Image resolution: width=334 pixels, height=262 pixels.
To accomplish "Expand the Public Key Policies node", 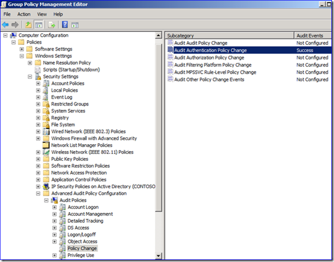I will pyautogui.click(x=38, y=159).
